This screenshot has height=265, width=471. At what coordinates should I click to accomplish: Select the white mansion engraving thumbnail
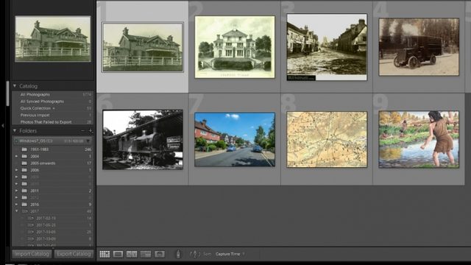click(235, 47)
